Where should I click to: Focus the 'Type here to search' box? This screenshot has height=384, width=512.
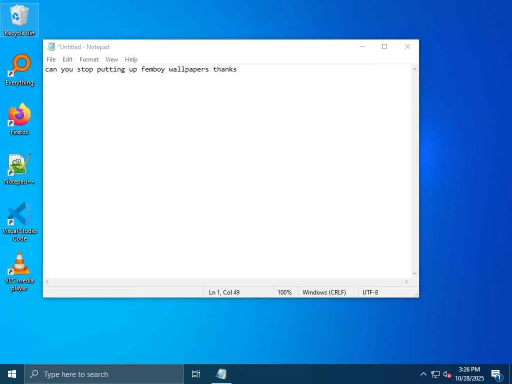104,374
